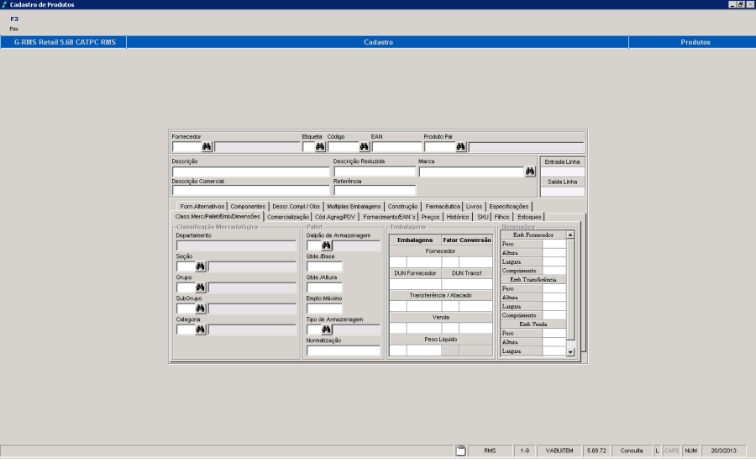Click the Fator Conversão column header
Screen dimensions: 756x459
coord(467,240)
